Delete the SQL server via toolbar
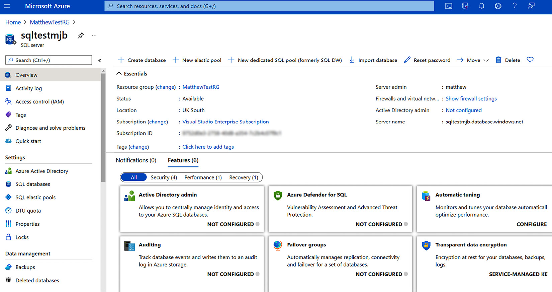This screenshot has width=552, height=292. 508,60
